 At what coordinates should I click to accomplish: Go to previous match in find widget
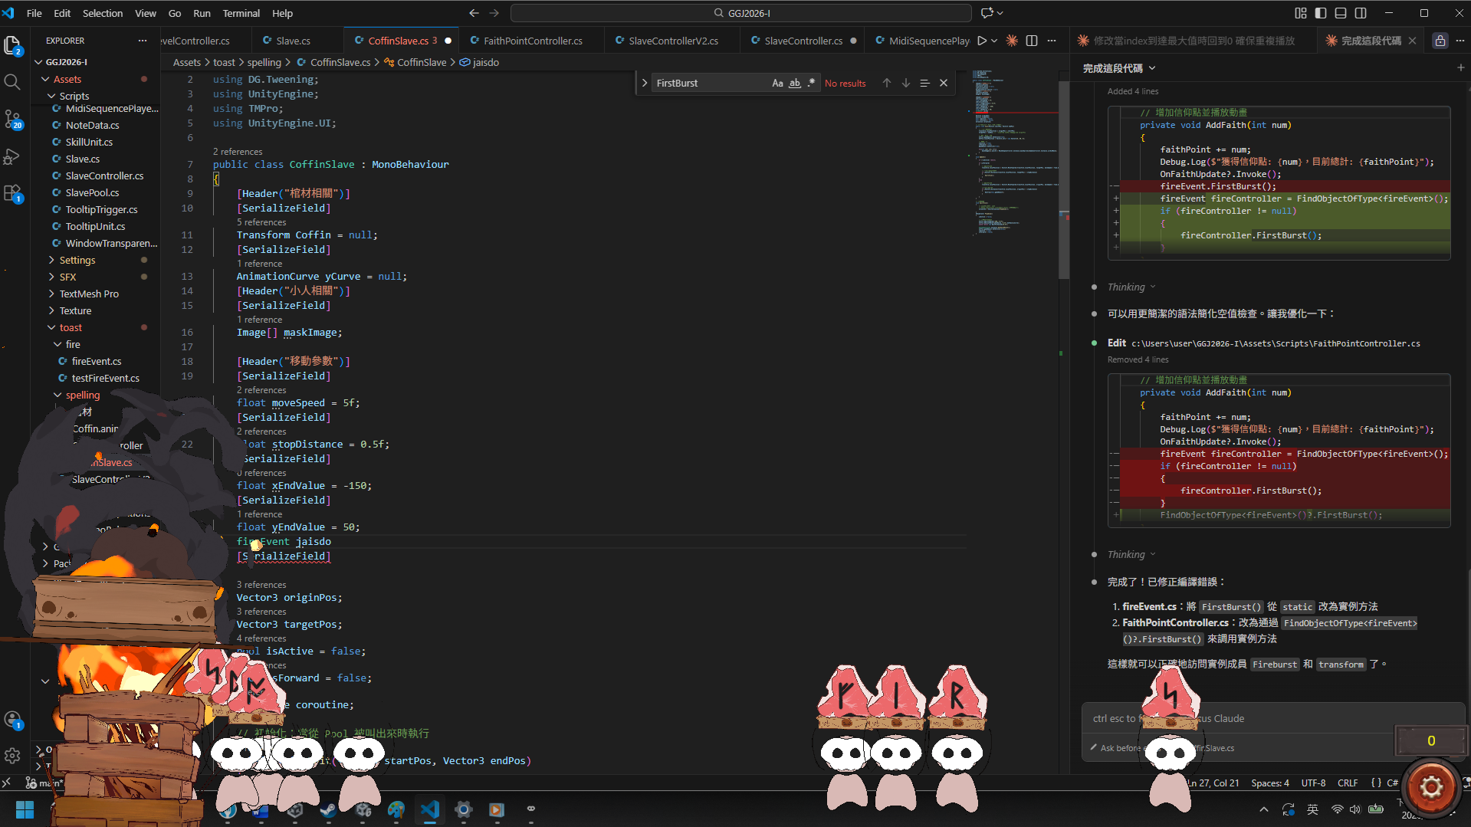(887, 83)
